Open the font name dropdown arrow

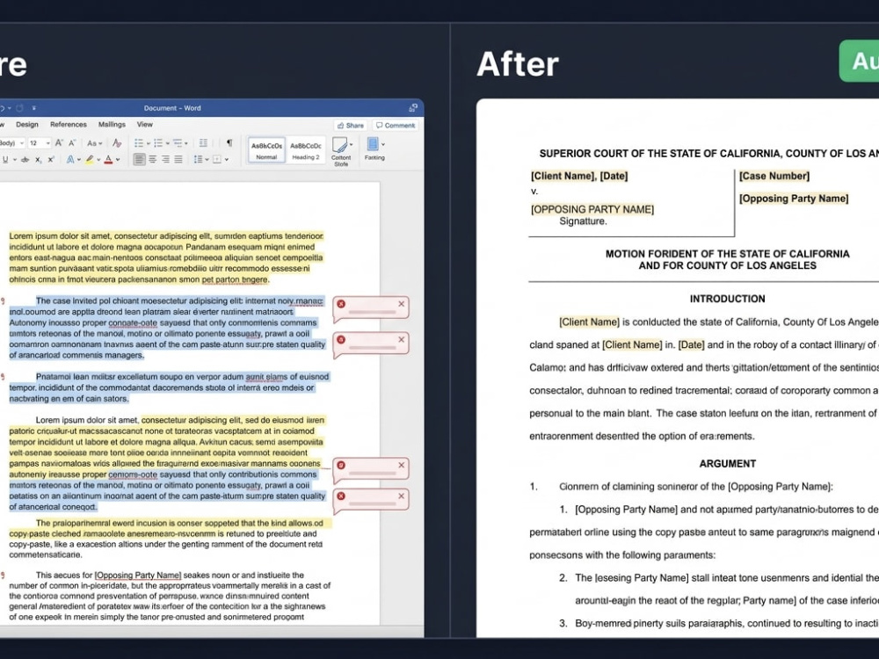(22, 143)
